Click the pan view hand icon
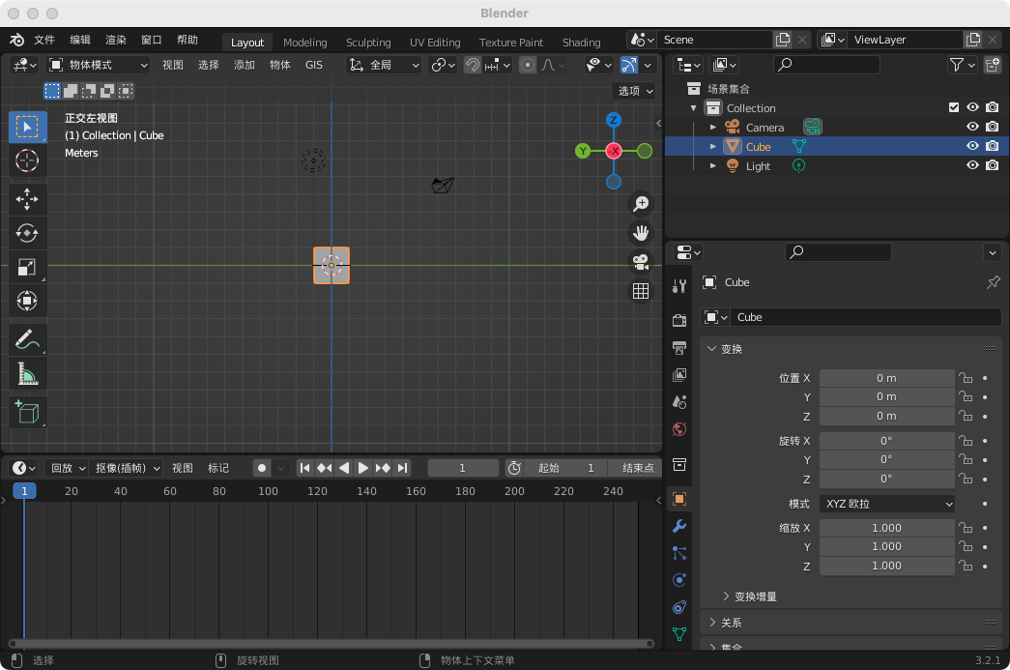 [x=640, y=233]
